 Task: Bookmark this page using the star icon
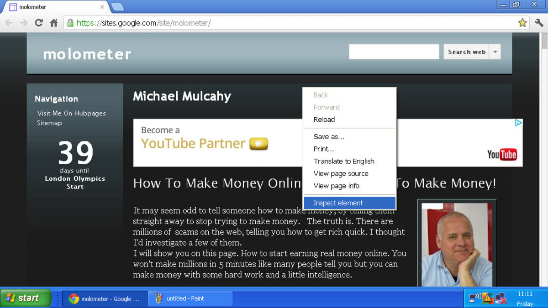click(522, 21)
